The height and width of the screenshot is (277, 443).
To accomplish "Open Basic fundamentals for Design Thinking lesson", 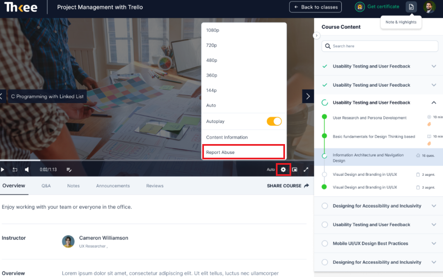I will point(374,137).
